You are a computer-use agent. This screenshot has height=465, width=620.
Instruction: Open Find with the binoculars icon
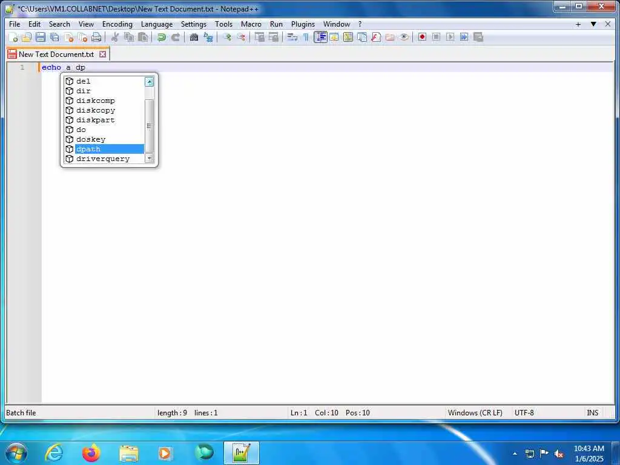tap(194, 37)
